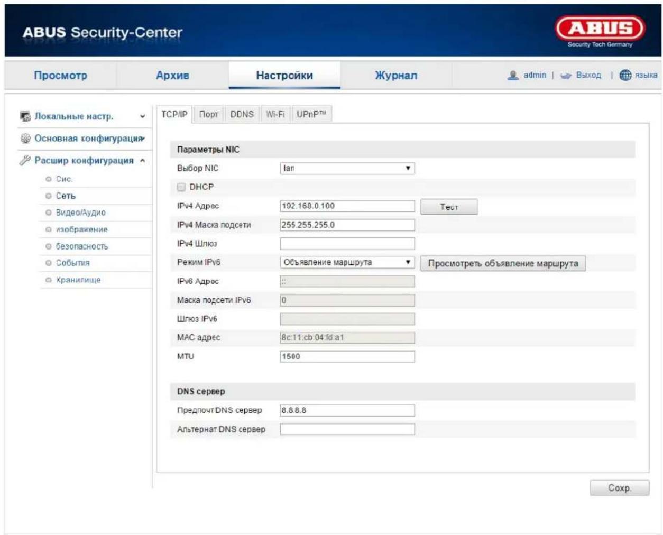Click the bullet icon beside Видео/Аудио
This screenshot has width=663, height=535.
pyautogui.click(x=49, y=213)
